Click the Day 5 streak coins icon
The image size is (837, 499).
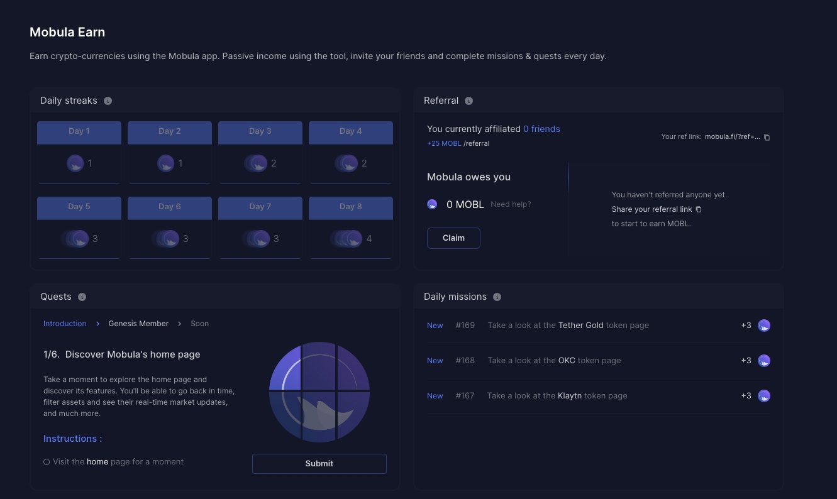coord(75,239)
